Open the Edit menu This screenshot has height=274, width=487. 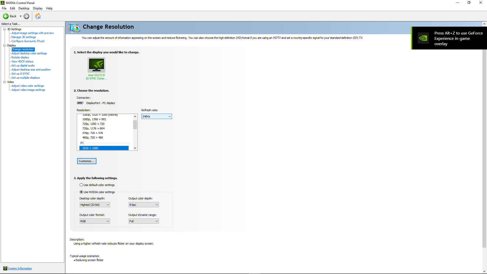[x=12, y=8]
